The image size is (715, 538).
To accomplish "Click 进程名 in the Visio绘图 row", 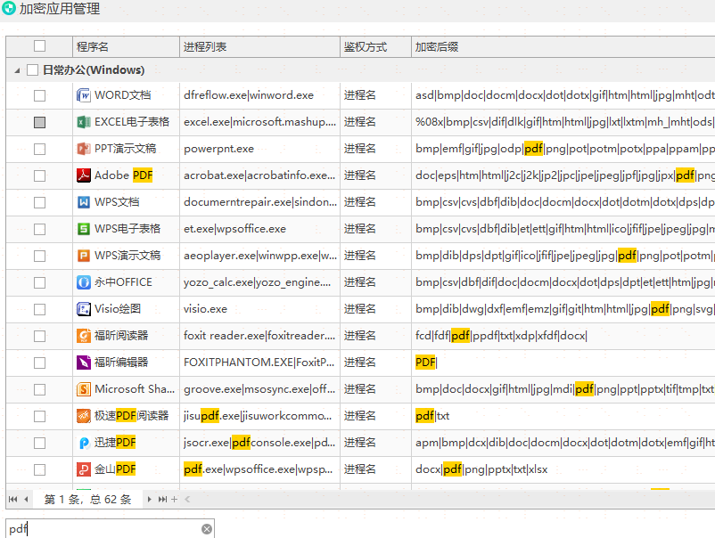I will (360, 309).
